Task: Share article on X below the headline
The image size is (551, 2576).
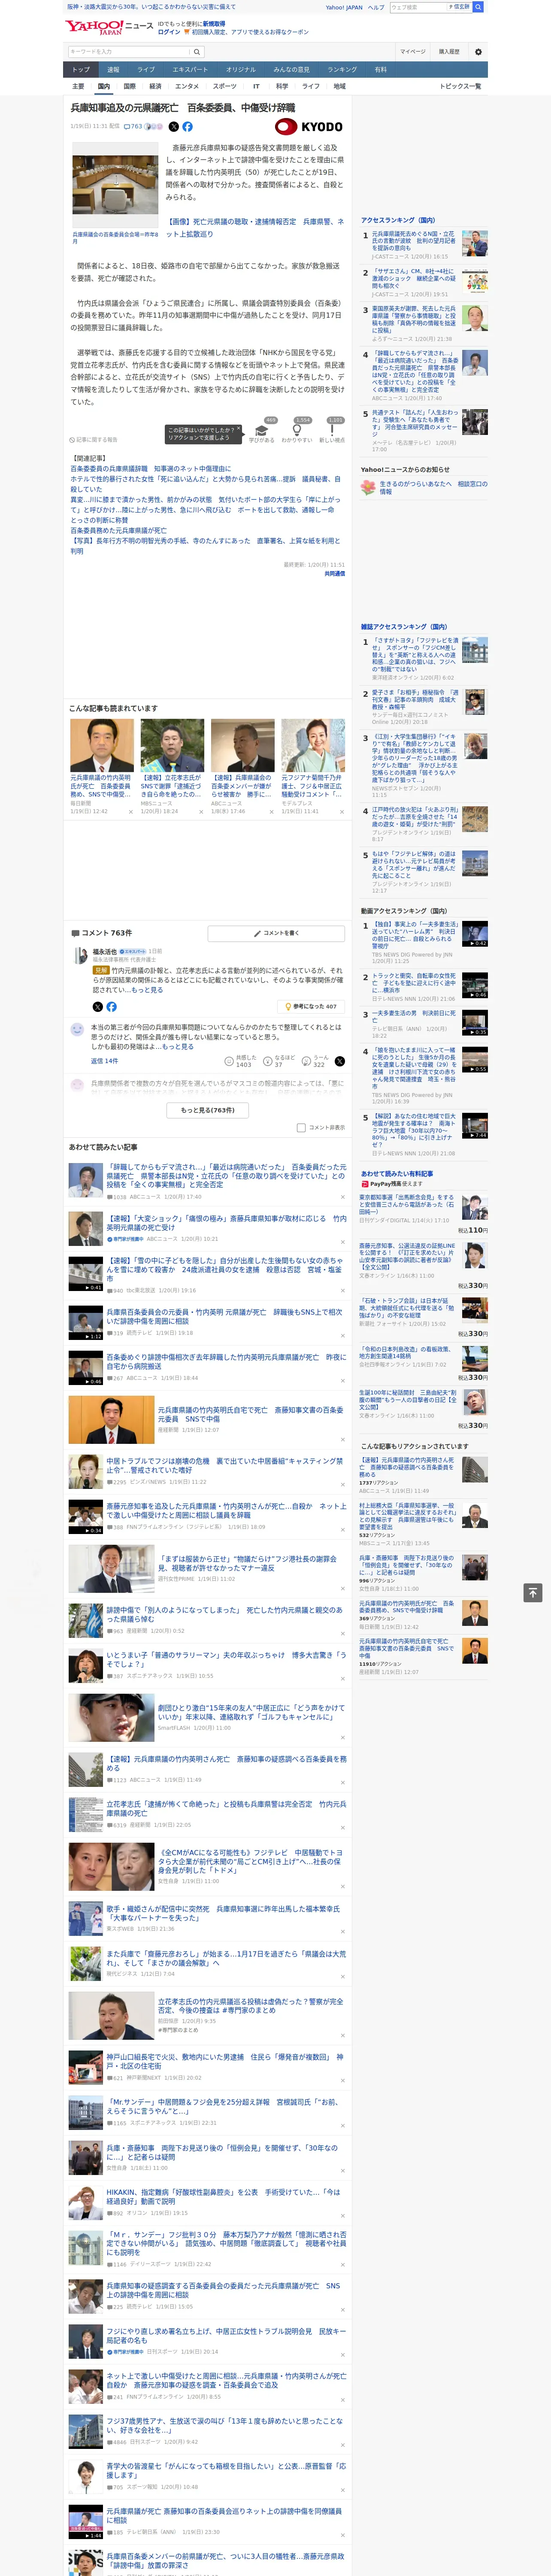Action: pyautogui.click(x=174, y=127)
